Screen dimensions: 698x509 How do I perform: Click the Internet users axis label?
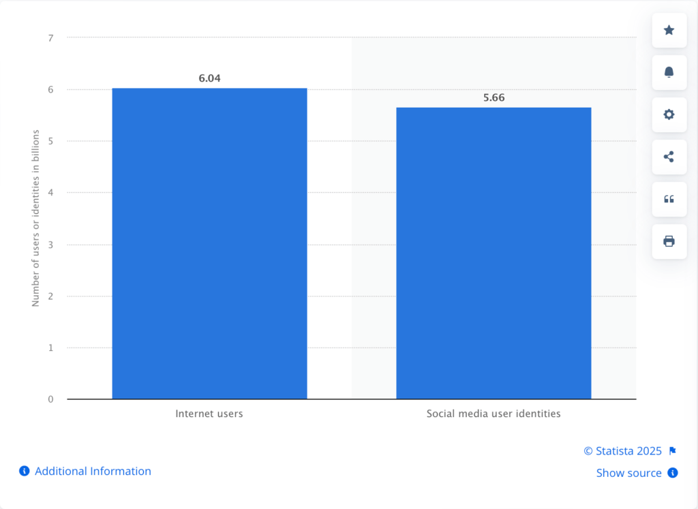[x=209, y=414]
